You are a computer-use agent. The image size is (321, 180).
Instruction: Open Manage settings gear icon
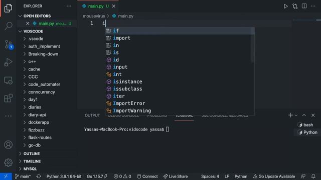point(8,162)
